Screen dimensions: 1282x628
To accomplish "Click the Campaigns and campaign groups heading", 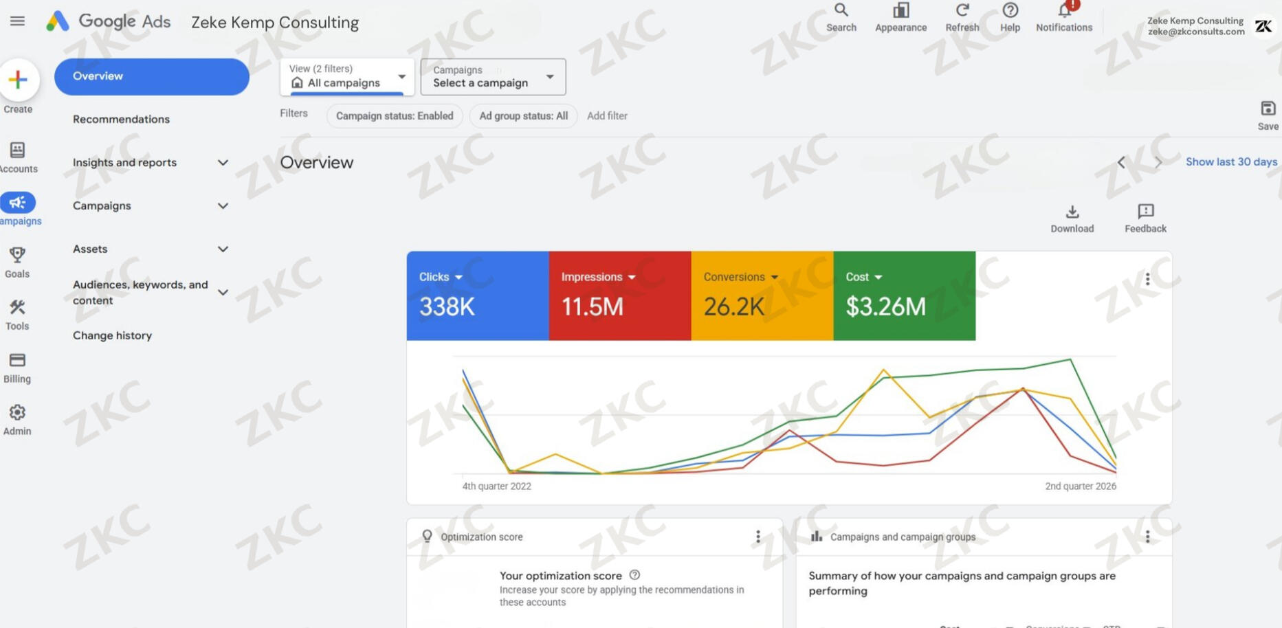I will click(903, 537).
